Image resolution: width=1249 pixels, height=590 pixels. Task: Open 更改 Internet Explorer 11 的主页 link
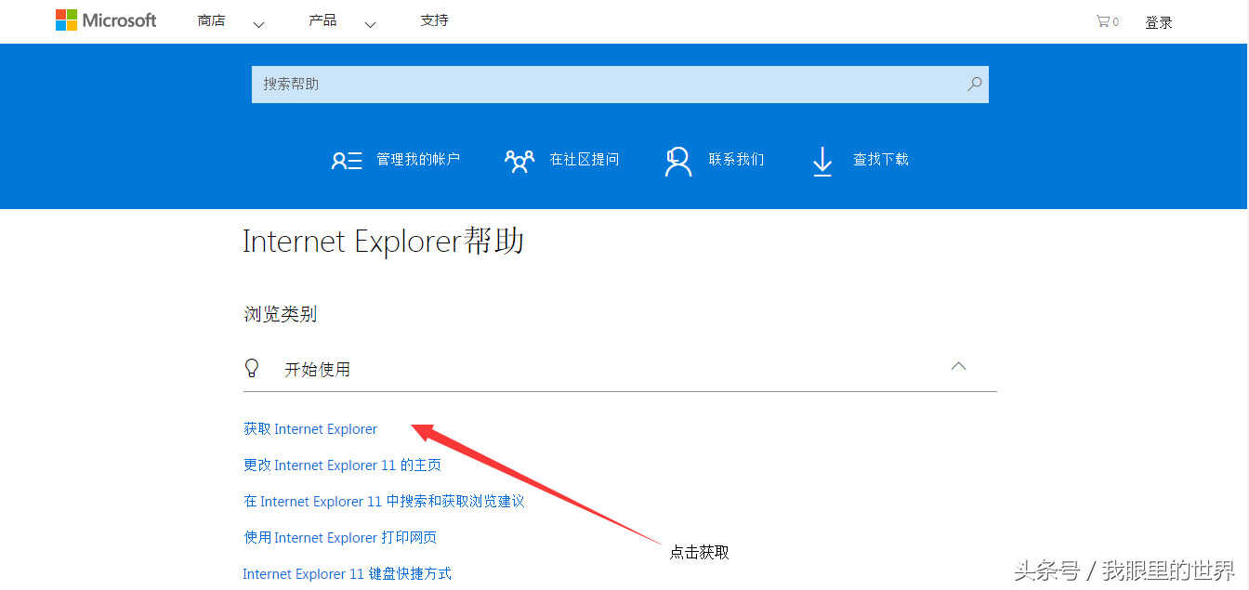tap(342, 465)
